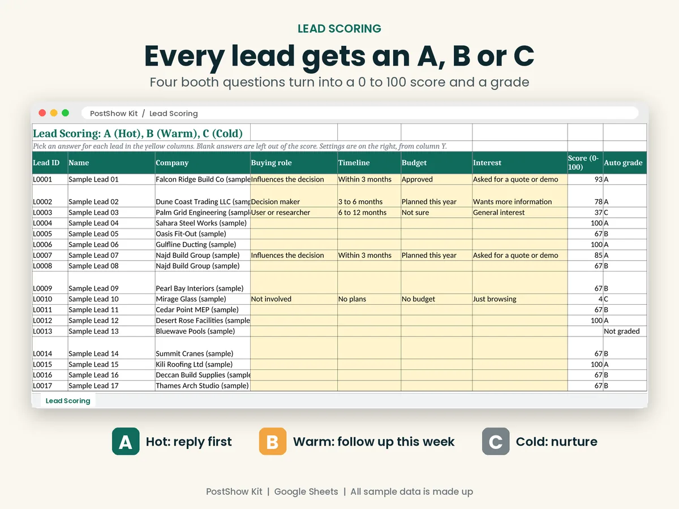679x509 pixels.
Task: Select Gulfline Ducting company cell
Action: pos(203,245)
